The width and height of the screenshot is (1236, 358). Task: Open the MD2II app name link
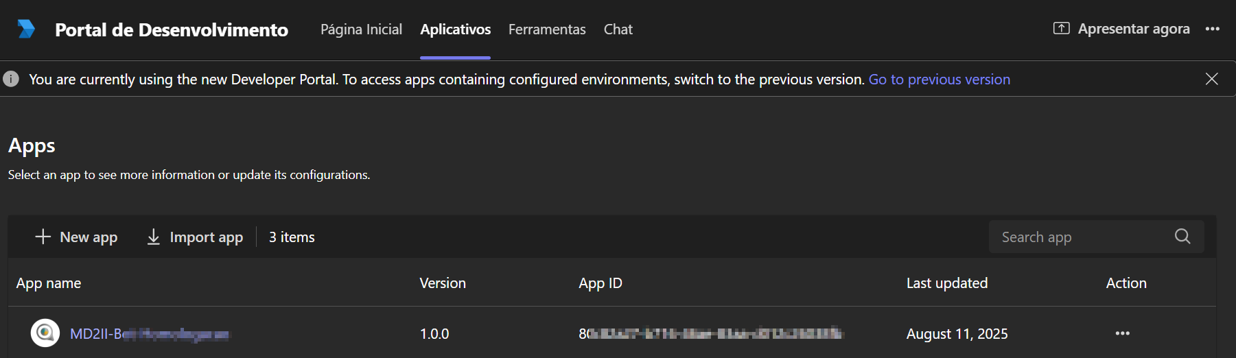pos(149,334)
